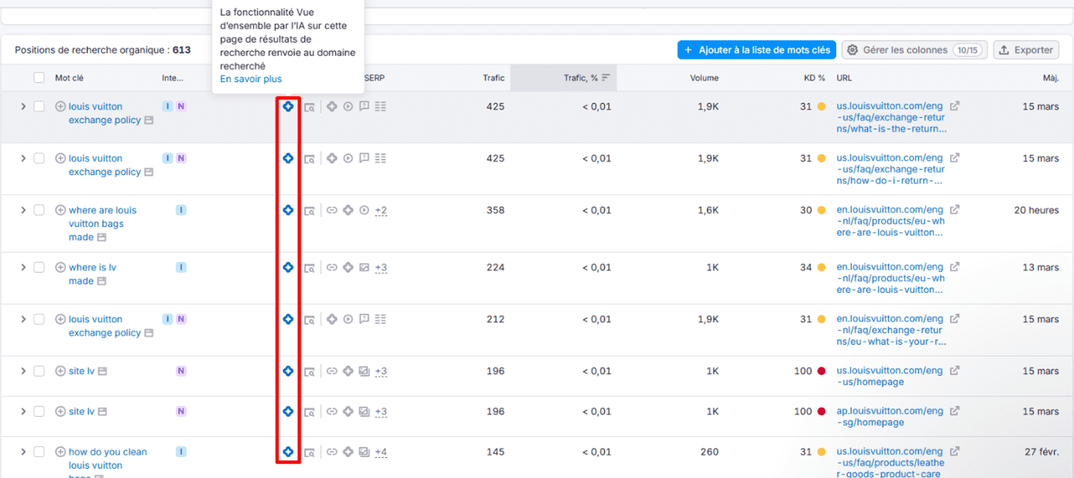Tick the checkbox for "where is lv made"

[x=39, y=267]
